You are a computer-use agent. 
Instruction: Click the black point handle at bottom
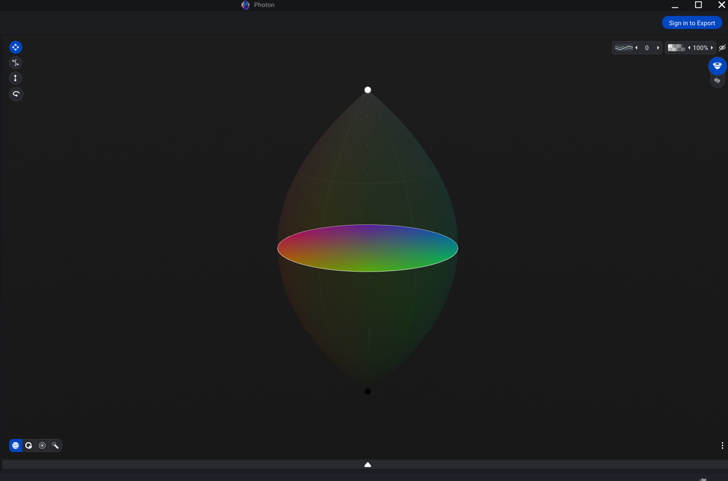(368, 391)
